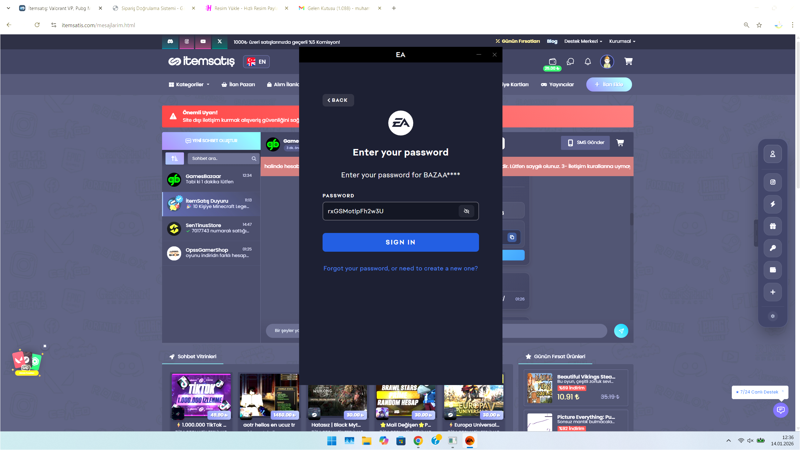
Task: Open the key shortcut in right sidebar
Action: (773, 248)
